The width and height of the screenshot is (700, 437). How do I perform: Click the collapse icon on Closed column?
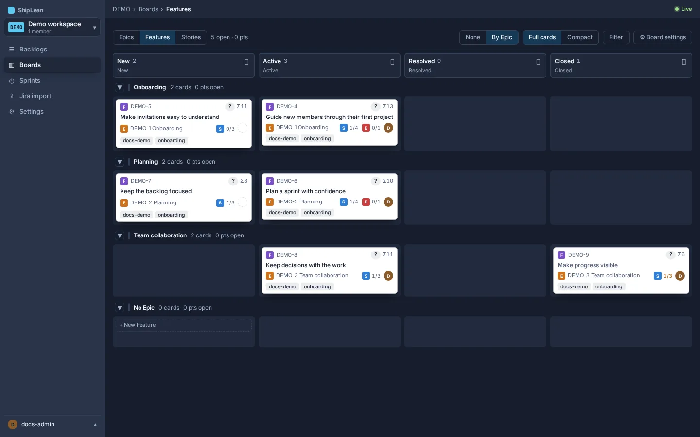684,62
